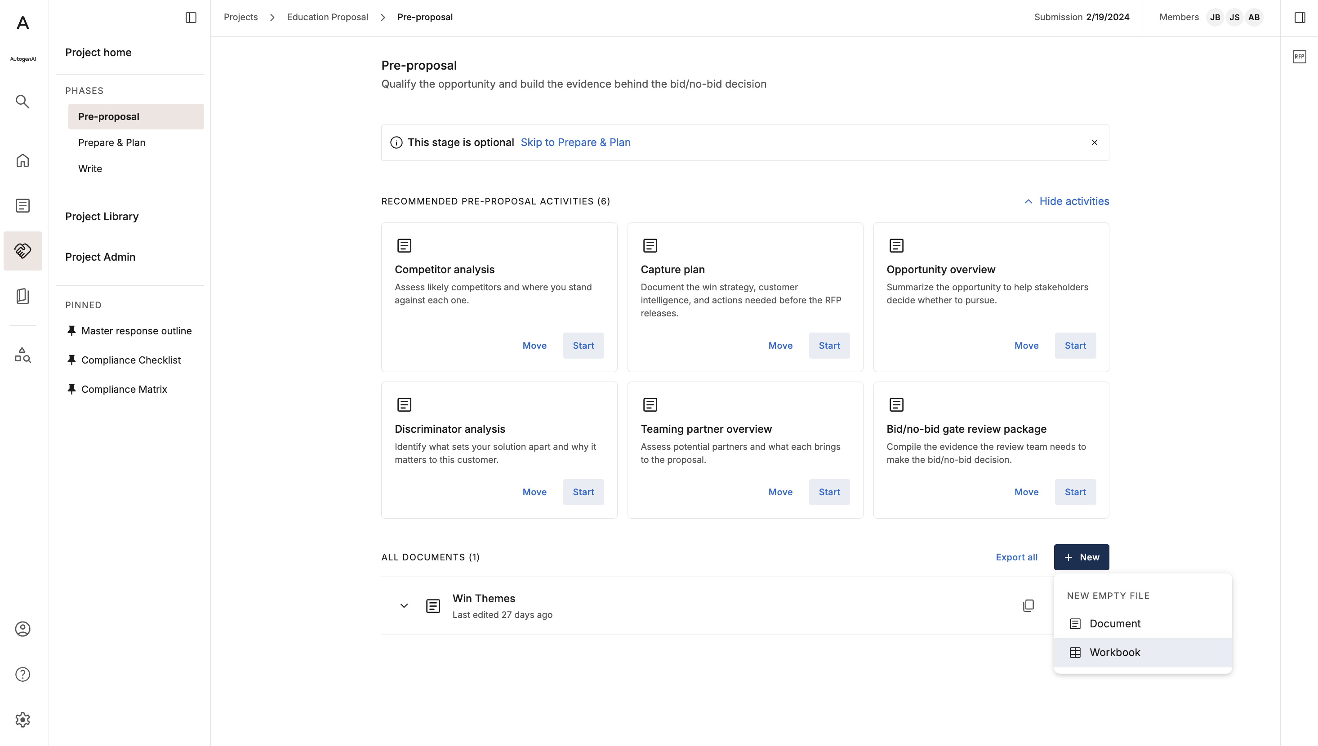
Task: Click the JB member avatar
Action: click(1215, 18)
